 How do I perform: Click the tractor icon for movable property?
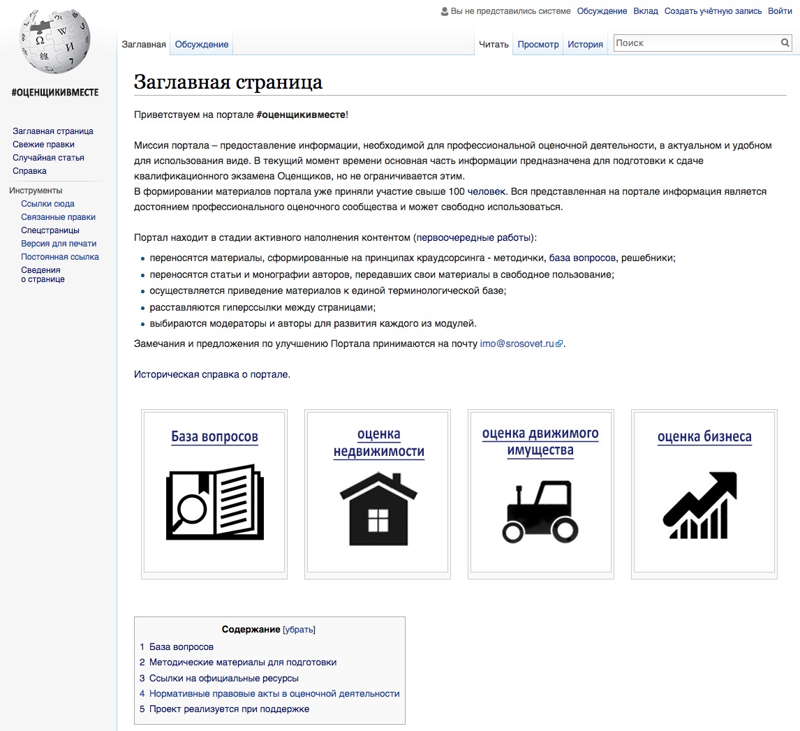540,511
